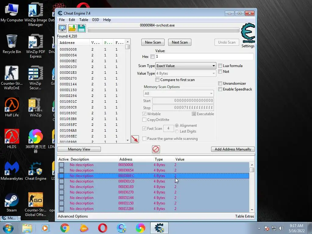Open Chrome from the taskbar
The image size is (312, 234).
click(65, 228)
